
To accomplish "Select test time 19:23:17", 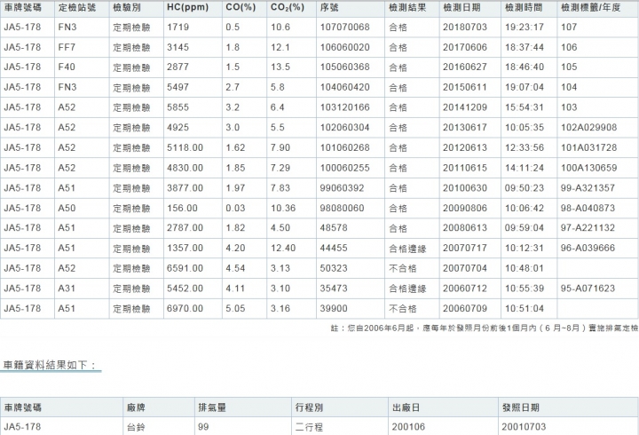I will (x=525, y=27).
